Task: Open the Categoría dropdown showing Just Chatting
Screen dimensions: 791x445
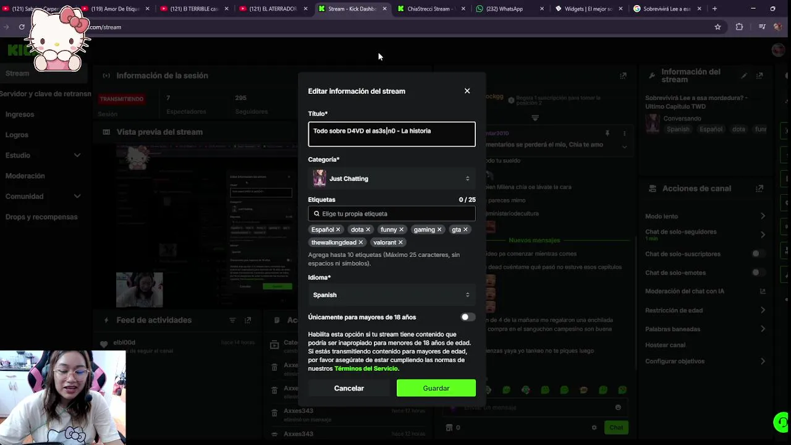Action: 392,179
